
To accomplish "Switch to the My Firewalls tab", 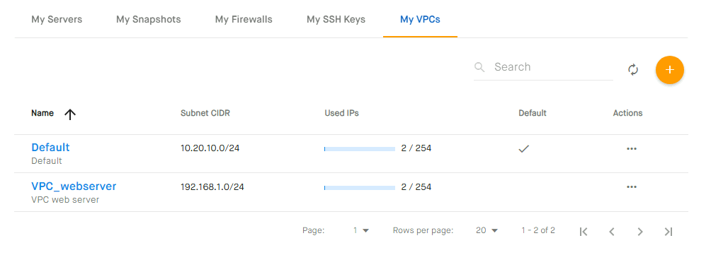I will tap(244, 20).
